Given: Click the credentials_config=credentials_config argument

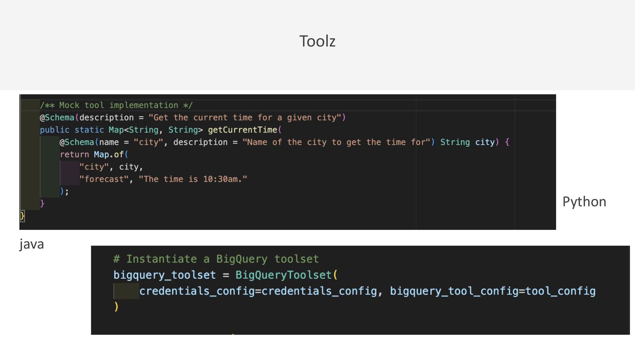Looking at the screenshot, I should pos(258,291).
